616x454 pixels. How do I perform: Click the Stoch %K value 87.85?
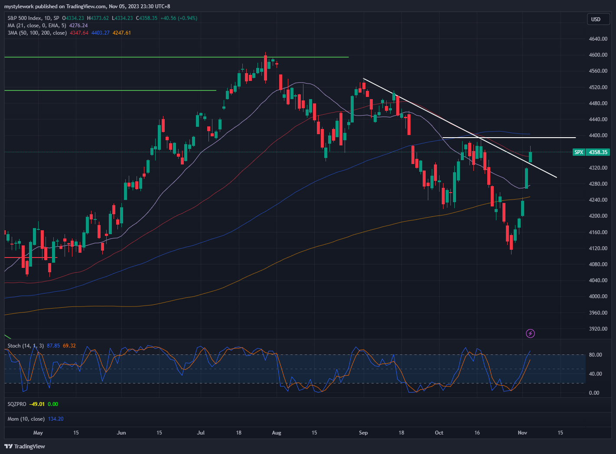click(53, 346)
